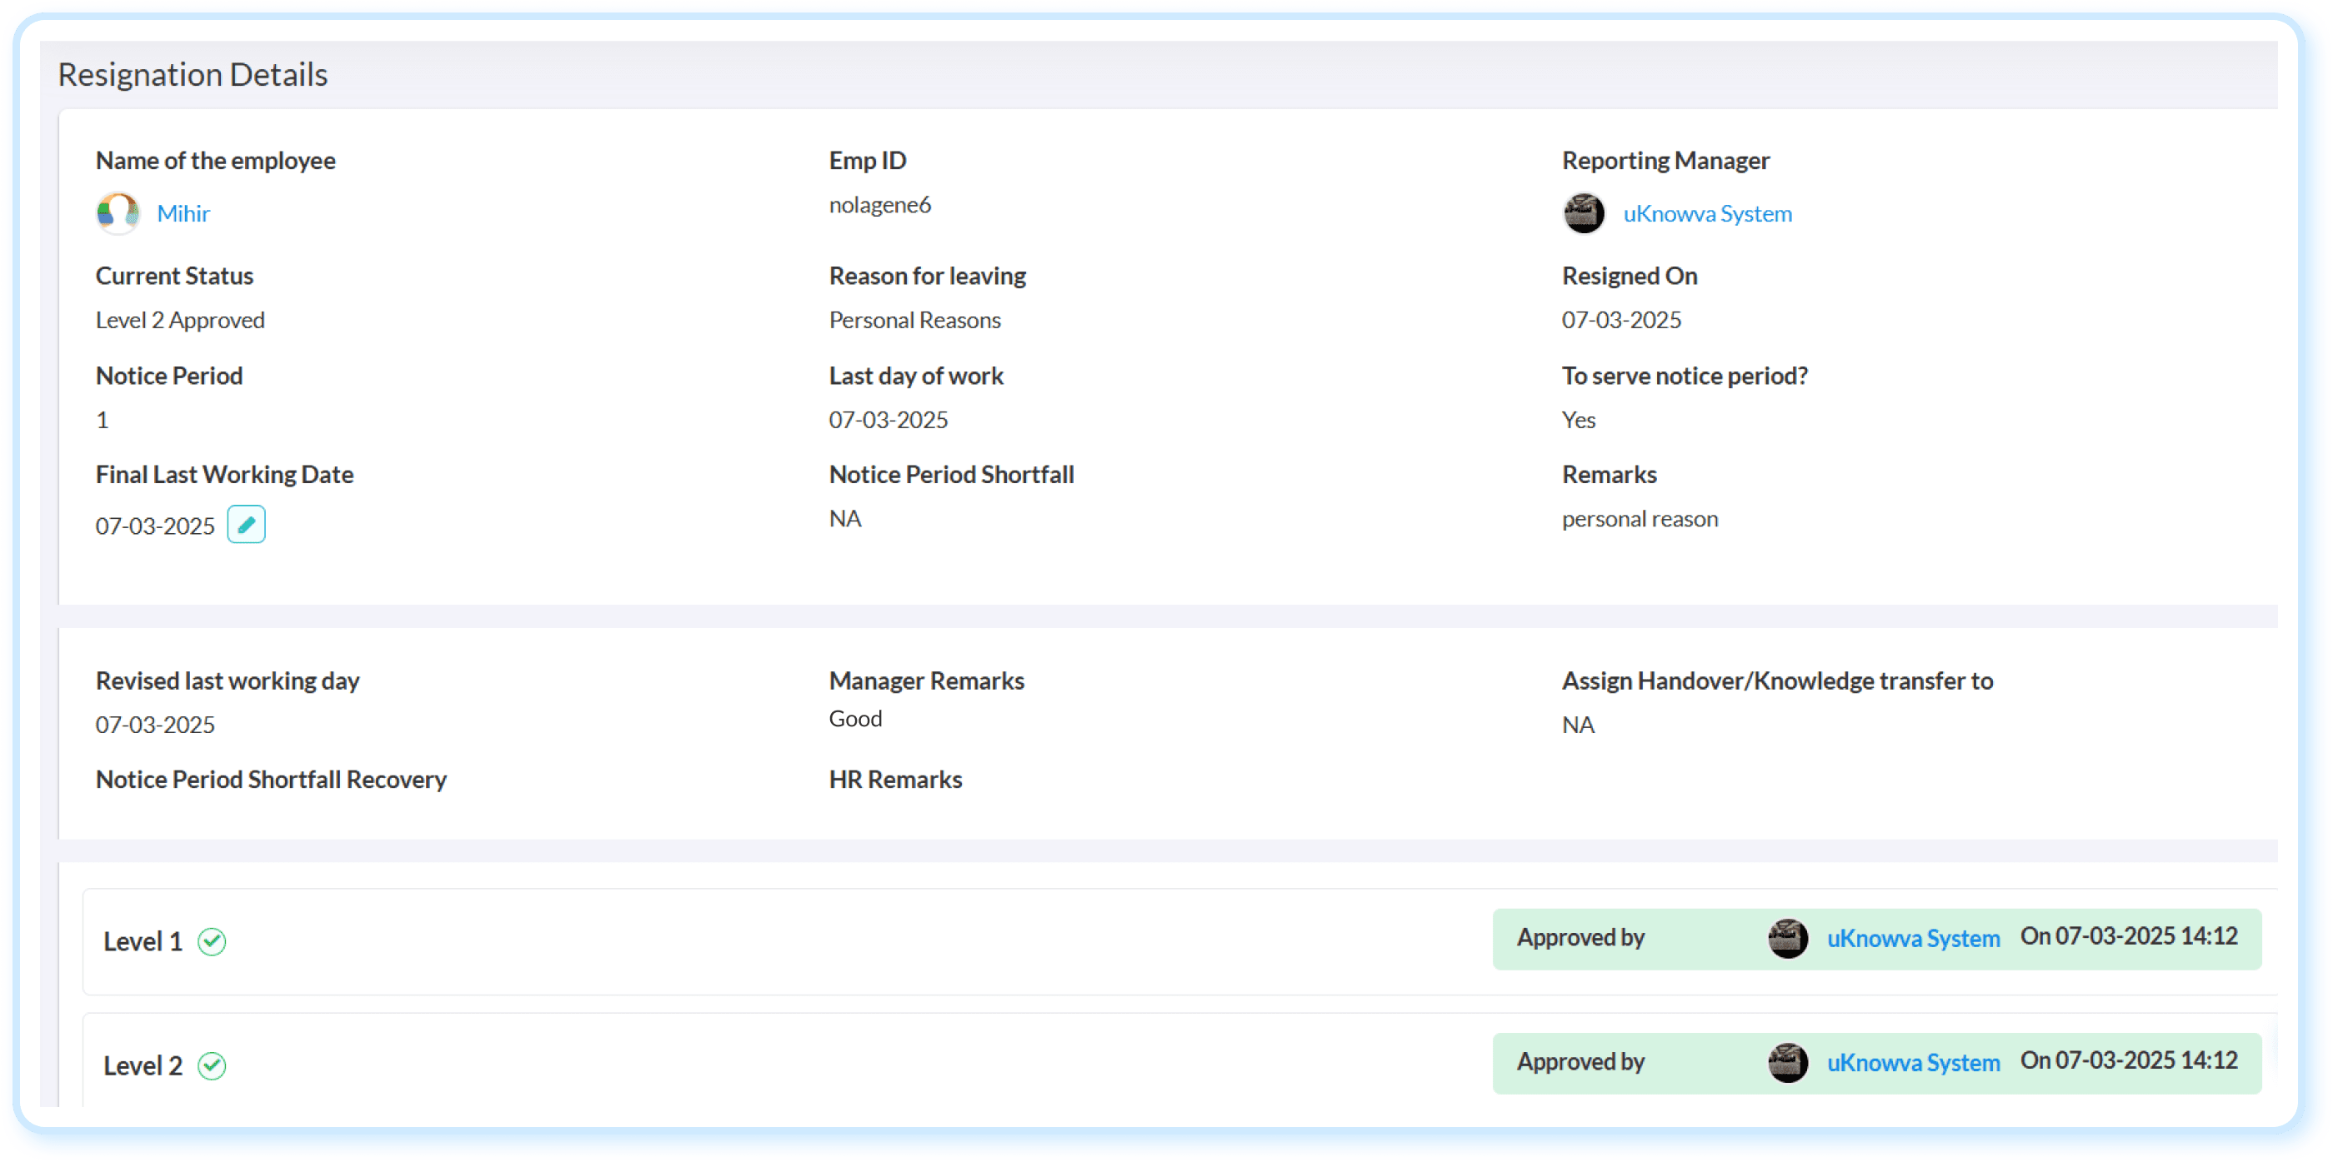Edit the Final Last Working Date pencil icon
2333x1162 pixels.
(x=245, y=524)
